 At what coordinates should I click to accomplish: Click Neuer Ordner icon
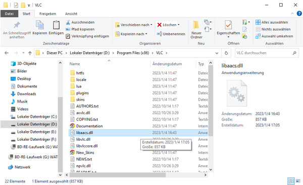click(196, 25)
